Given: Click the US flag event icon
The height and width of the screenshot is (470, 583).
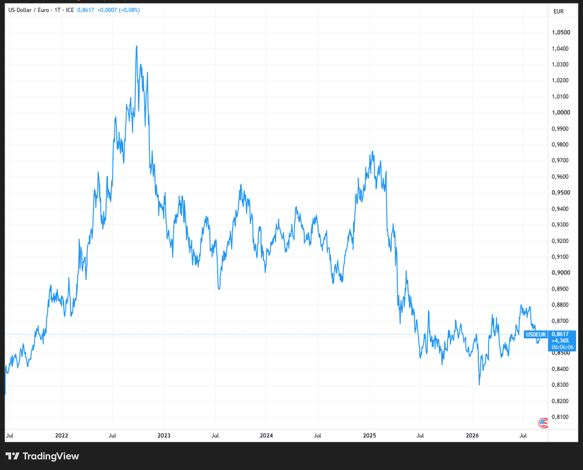Looking at the screenshot, I should tap(543, 423).
